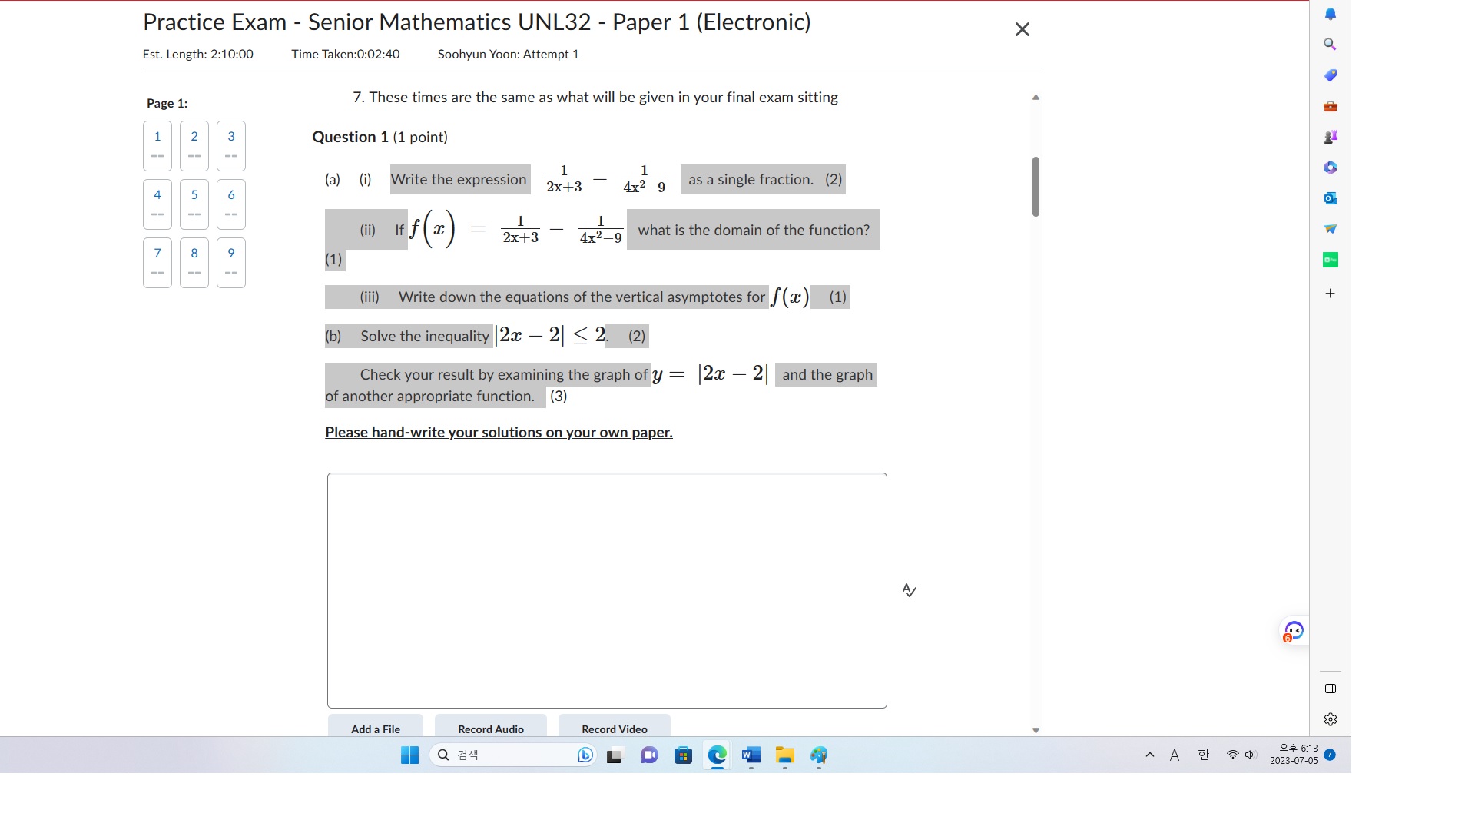Start recording with Record Audio
The height and width of the screenshot is (830, 1475).
pyautogui.click(x=489, y=729)
